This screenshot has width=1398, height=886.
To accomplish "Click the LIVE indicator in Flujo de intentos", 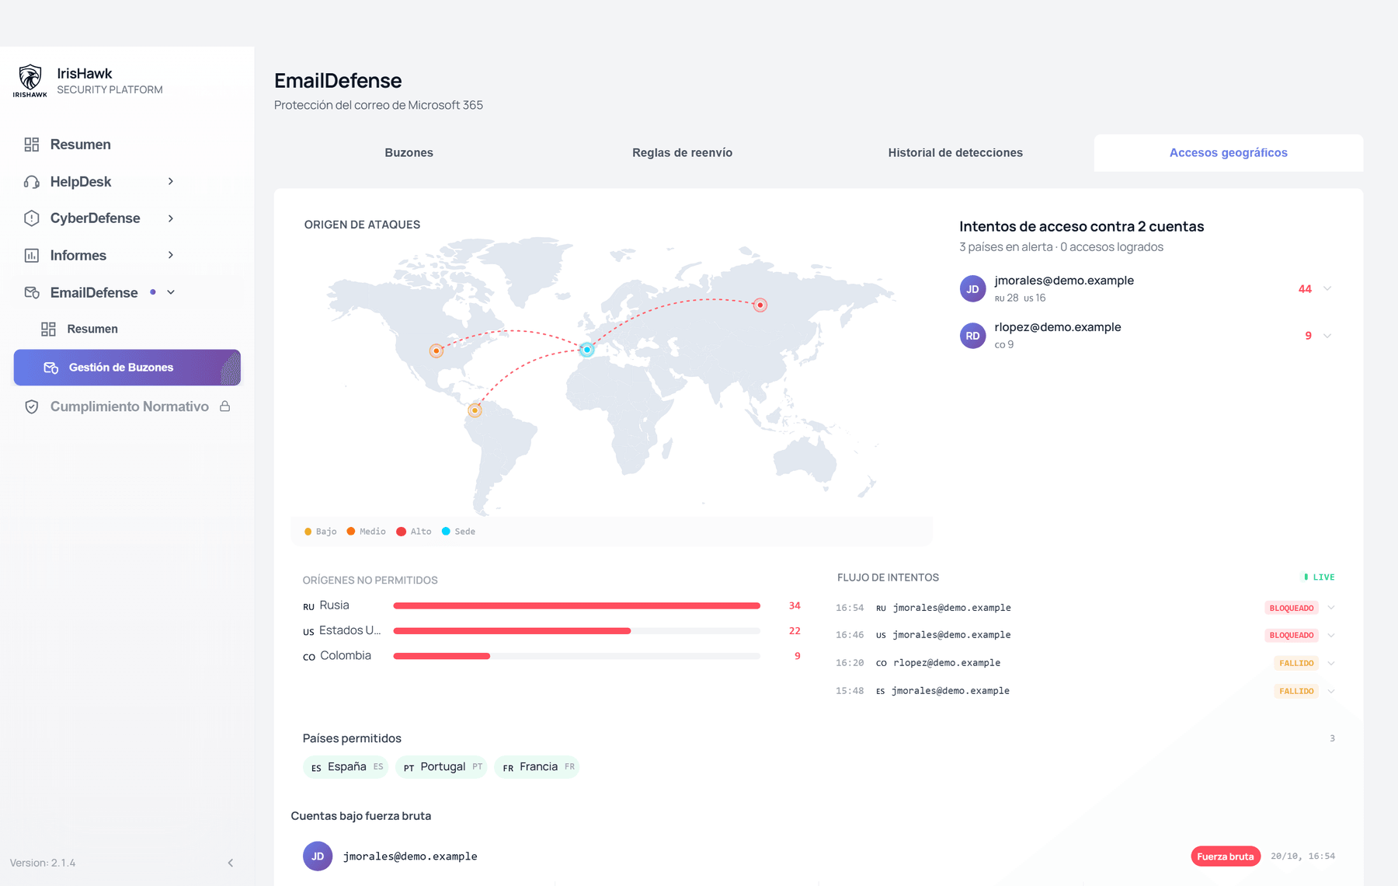I will tap(1319, 577).
